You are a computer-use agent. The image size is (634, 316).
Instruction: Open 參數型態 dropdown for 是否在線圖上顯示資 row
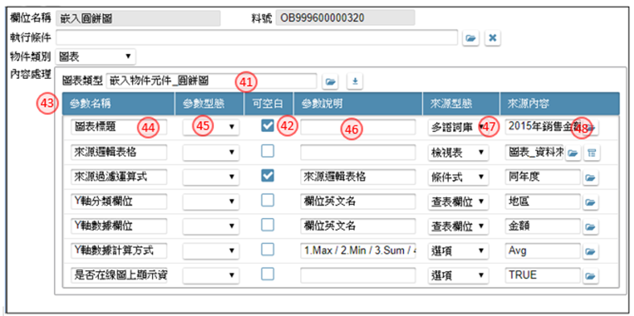pos(211,275)
